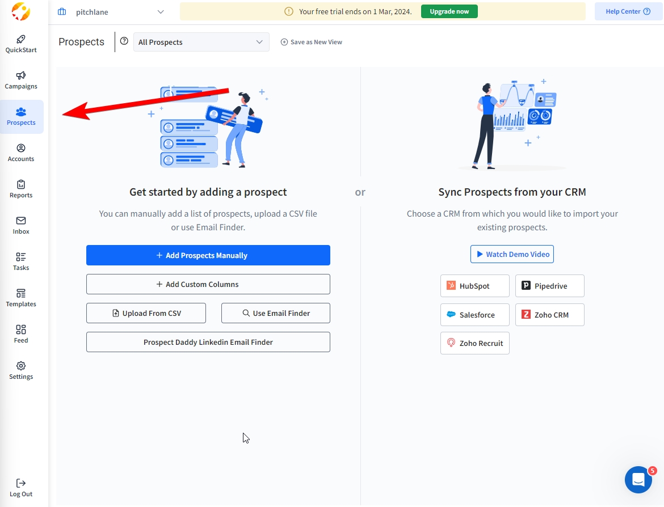Open the Reports sidebar icon
Viewport: 664px width, 507px height.
21,185
